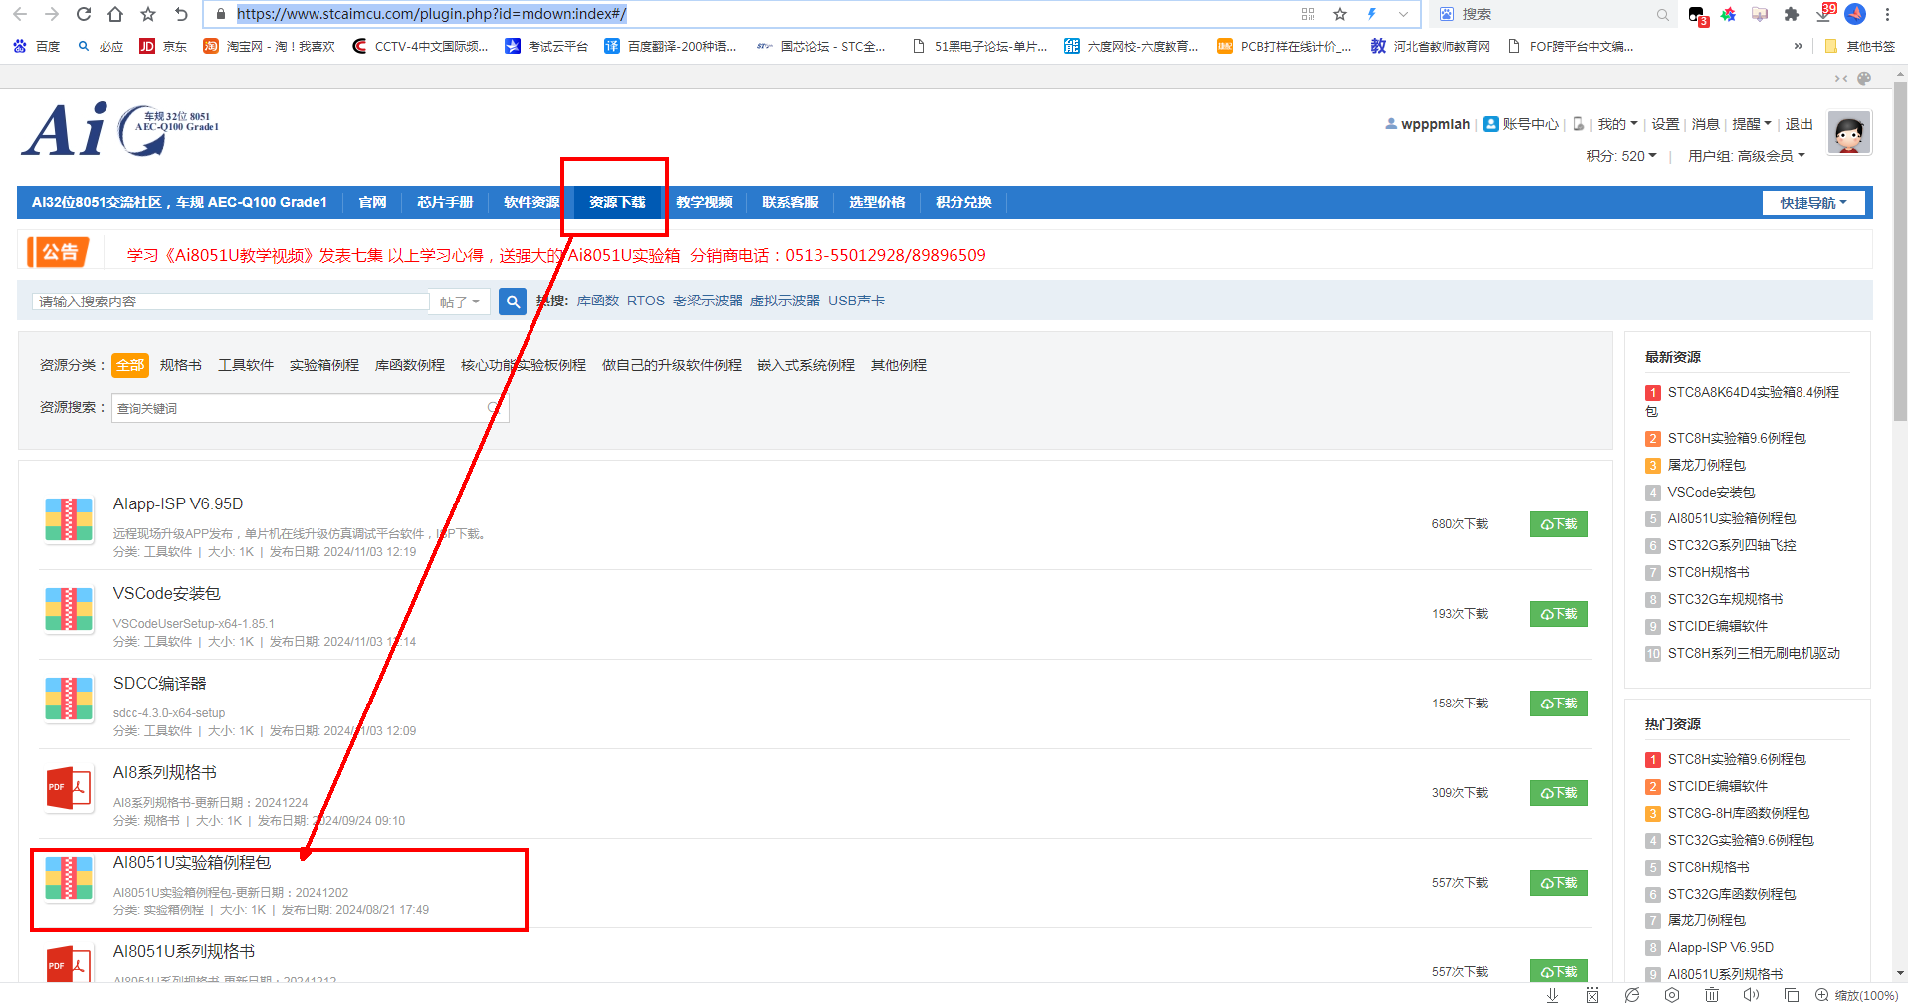Expand the 积分: 520 points dropdown
This screenshot has height=1006, width=1908.
click(1621, 156)
